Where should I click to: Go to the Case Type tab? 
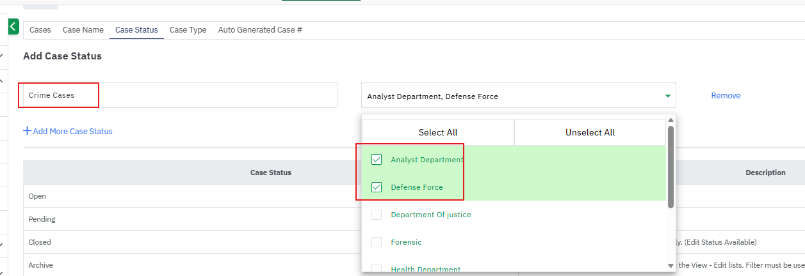tap(188, 30)
